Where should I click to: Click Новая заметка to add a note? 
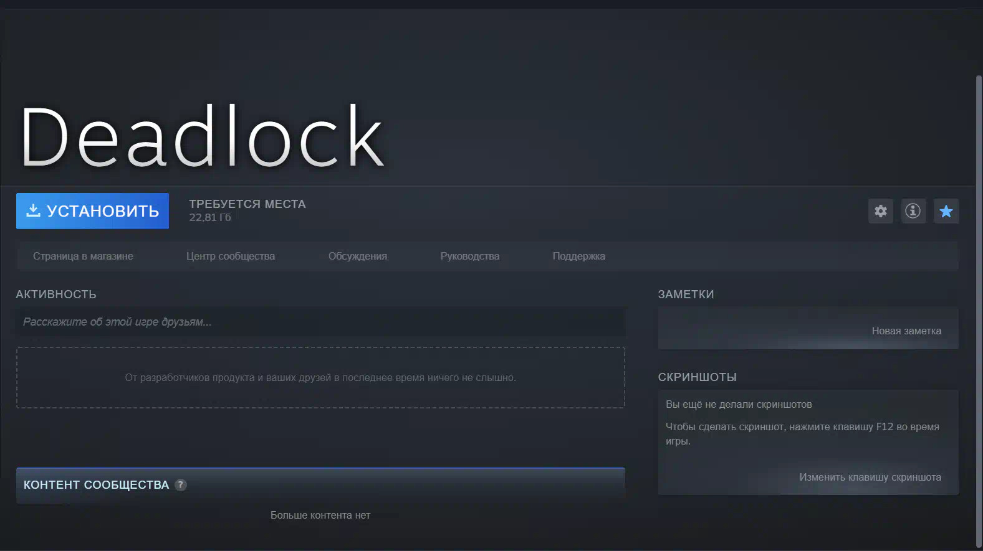(906, 331)
